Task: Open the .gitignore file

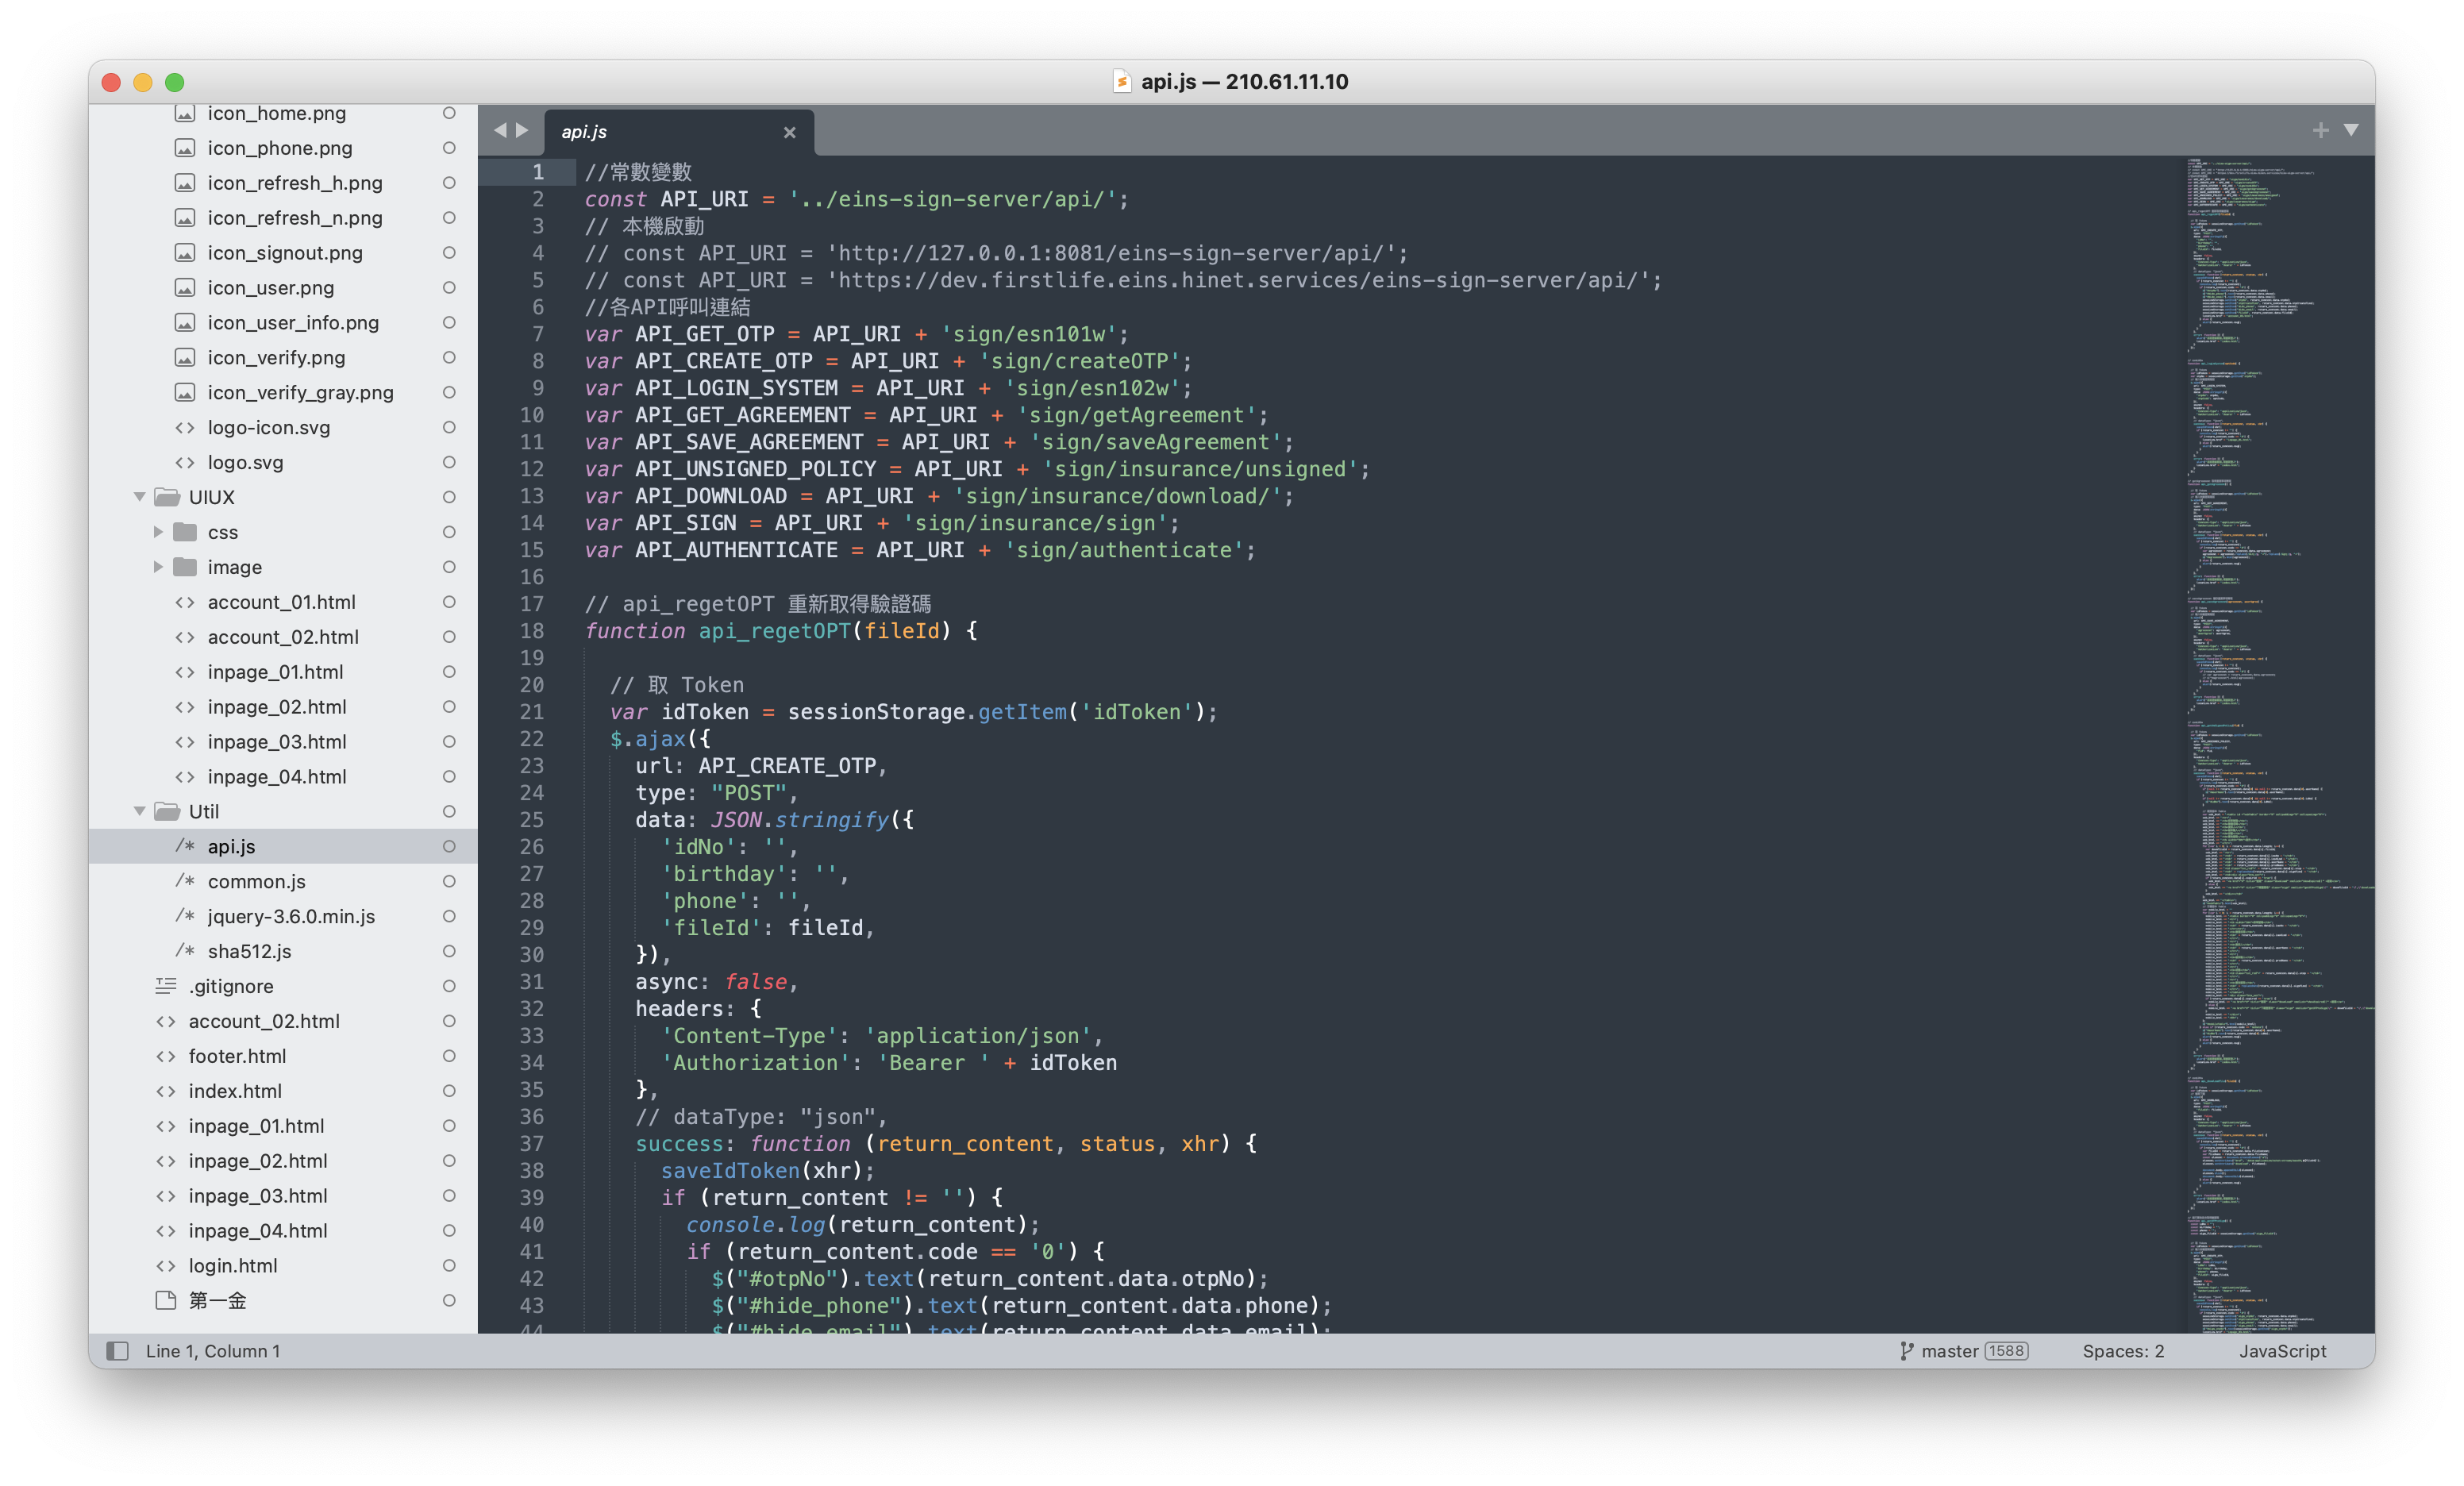Action: pyautogui.click(x=231, y=986)
